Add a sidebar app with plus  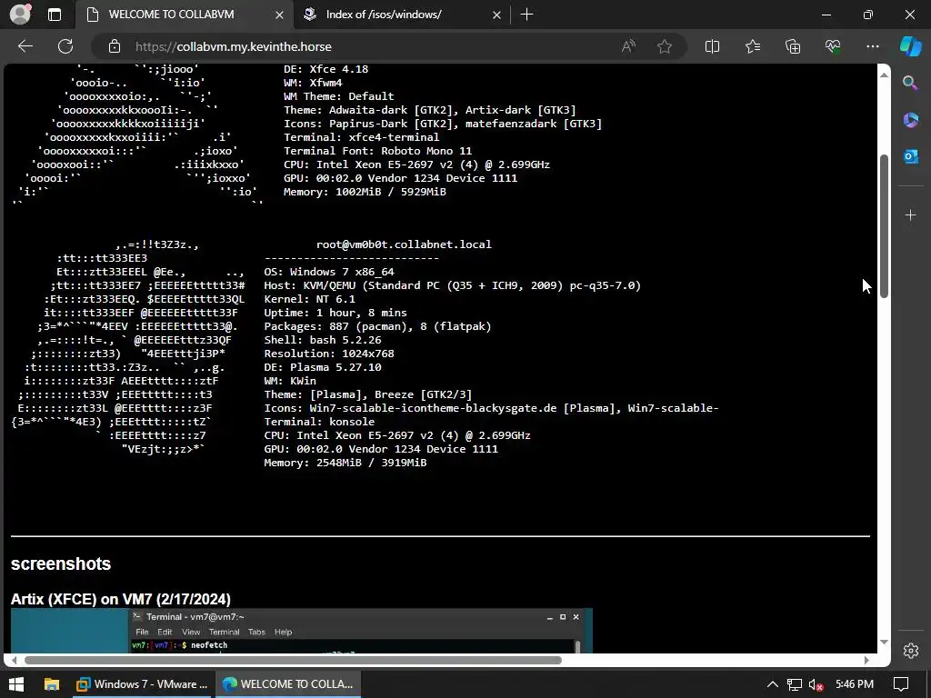pyautogui.click(x=910, y=214)
